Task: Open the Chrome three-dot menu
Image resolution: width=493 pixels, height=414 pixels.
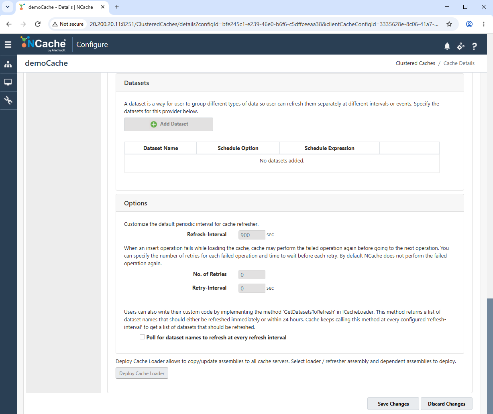Action: coord(483,24)
